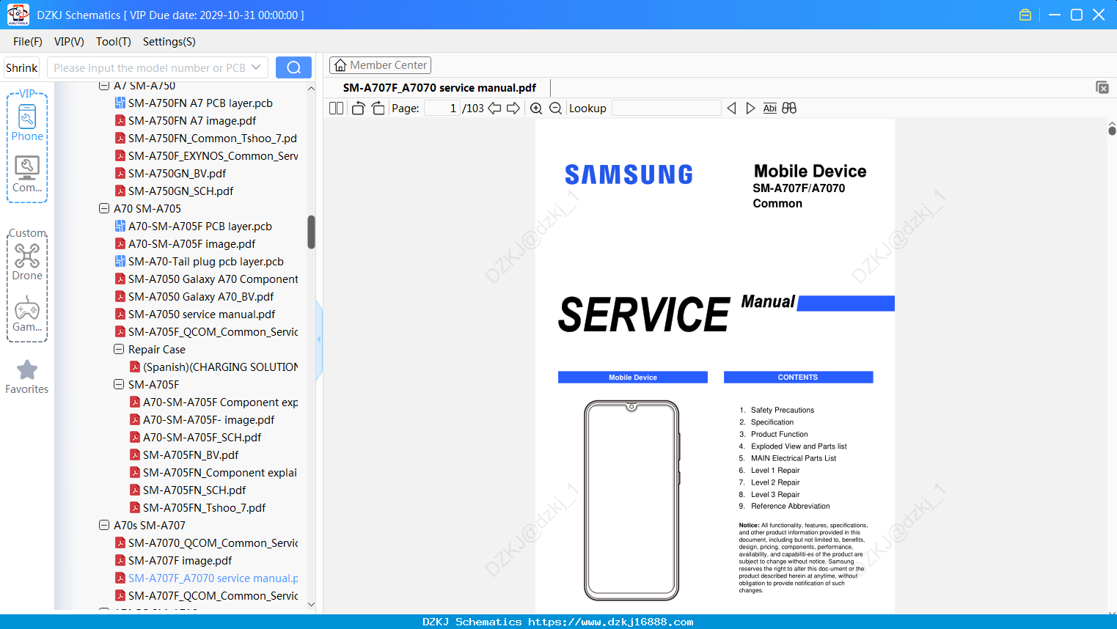The image size is (1117, 629).
Task: Toggle two-page view icon in PDF toolbar
Action: click(x=337, y=108)
